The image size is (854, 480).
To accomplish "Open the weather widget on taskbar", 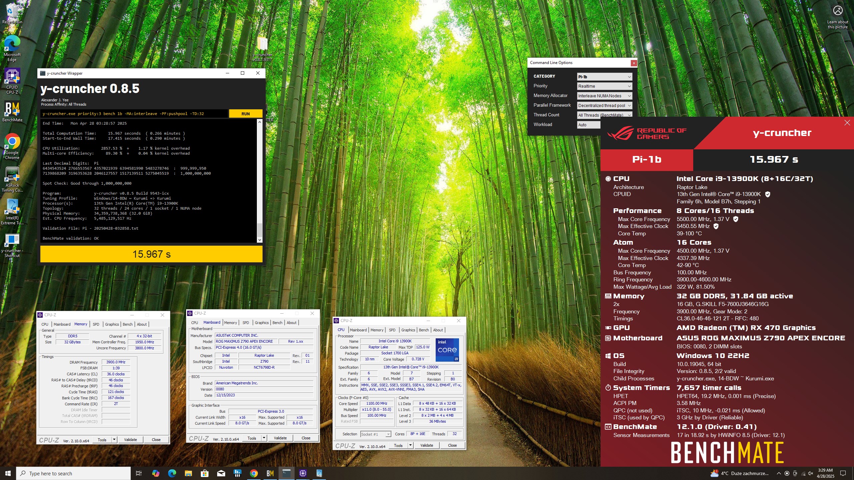I will click(x=739, y=473).
